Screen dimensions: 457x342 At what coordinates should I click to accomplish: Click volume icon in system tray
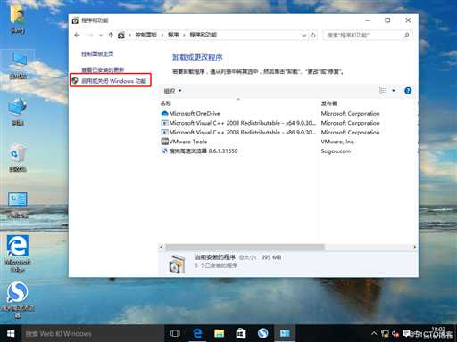395,334
